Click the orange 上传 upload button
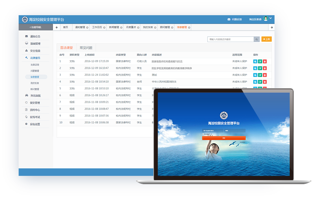Screen dimensions: 314x198 pyautogui.click(x=267, y=39)
